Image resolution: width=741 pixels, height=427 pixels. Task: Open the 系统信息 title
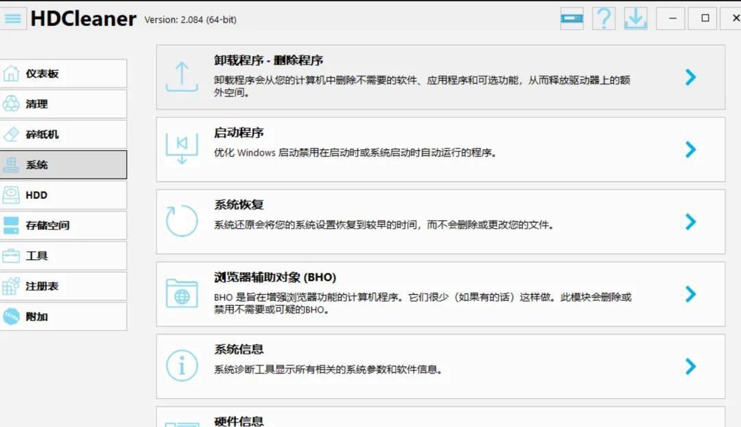coord(239,349)
